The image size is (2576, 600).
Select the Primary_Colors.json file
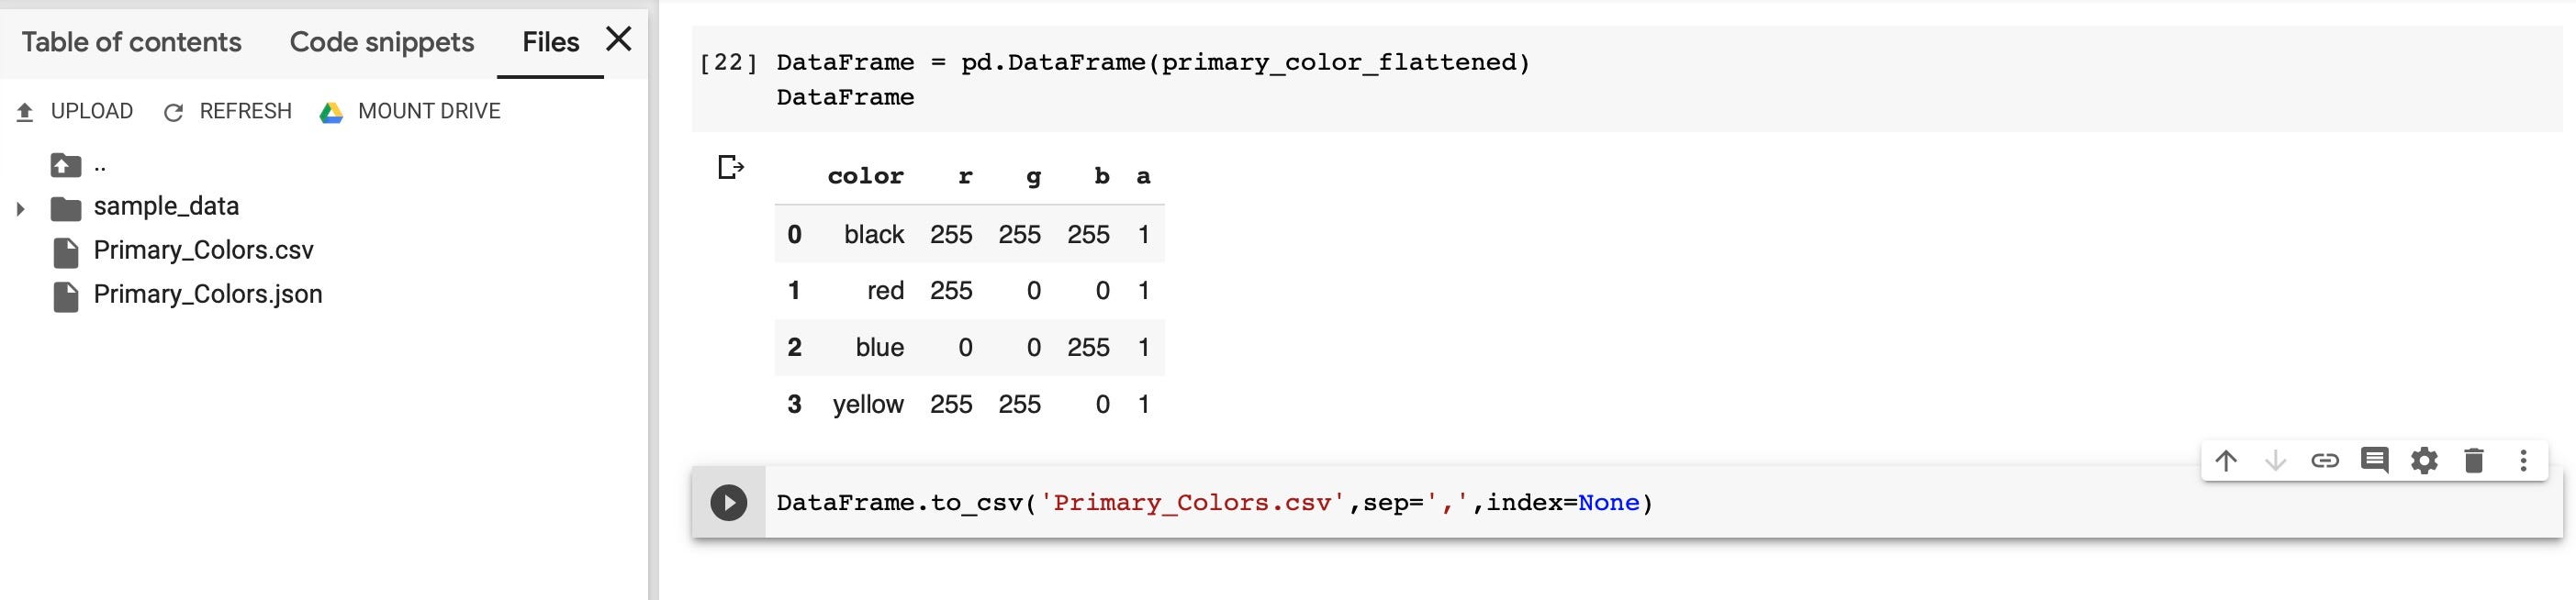coord(208,294)
